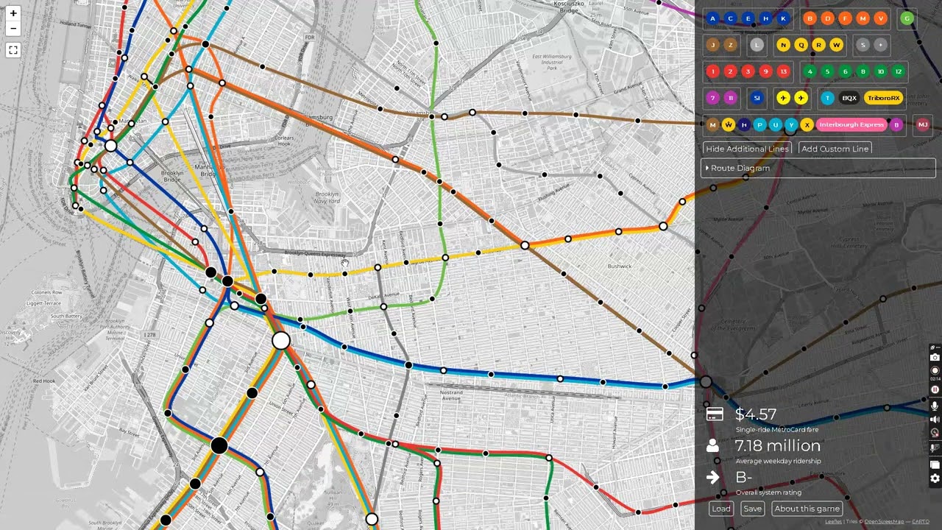942x530 pixels.
Task: Select the yellow TriboroRX line badge
Action: click(x=883, y=98)
